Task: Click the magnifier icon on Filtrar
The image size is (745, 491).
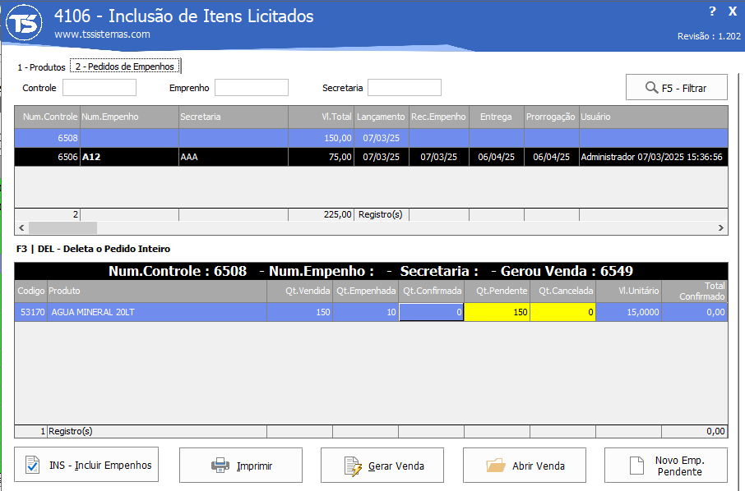Action: [x=651, y=88]
